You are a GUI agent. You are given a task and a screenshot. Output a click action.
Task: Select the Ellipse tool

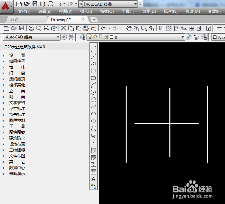pos(93,114)
